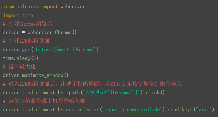218x117 pixels.
Task: Click the long comment about 扫码界面
Action: [92, 83]
